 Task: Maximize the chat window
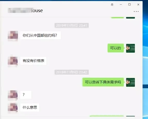coord(129,4)
